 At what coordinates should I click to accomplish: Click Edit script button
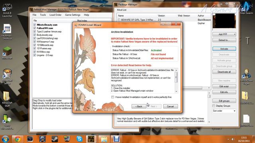click(x=224, y=87)
